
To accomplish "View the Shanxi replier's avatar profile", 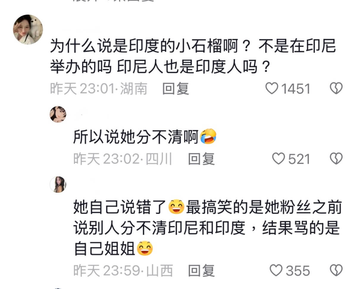I will pos(58,184).
